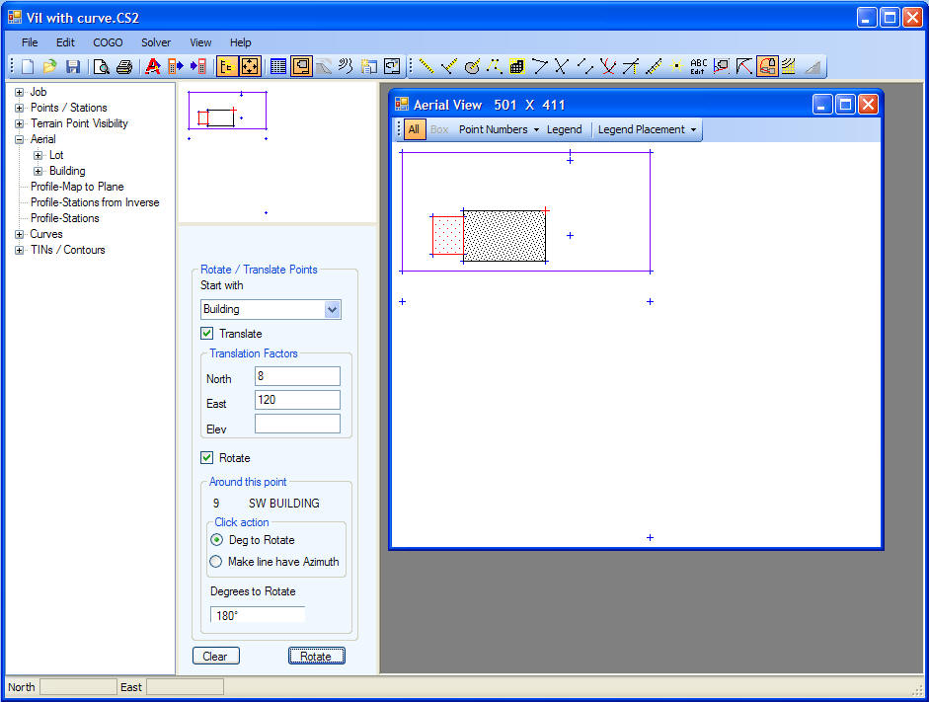Expand the Job tree node
Screen dimensions: 929x702
[x=19, y=92]
